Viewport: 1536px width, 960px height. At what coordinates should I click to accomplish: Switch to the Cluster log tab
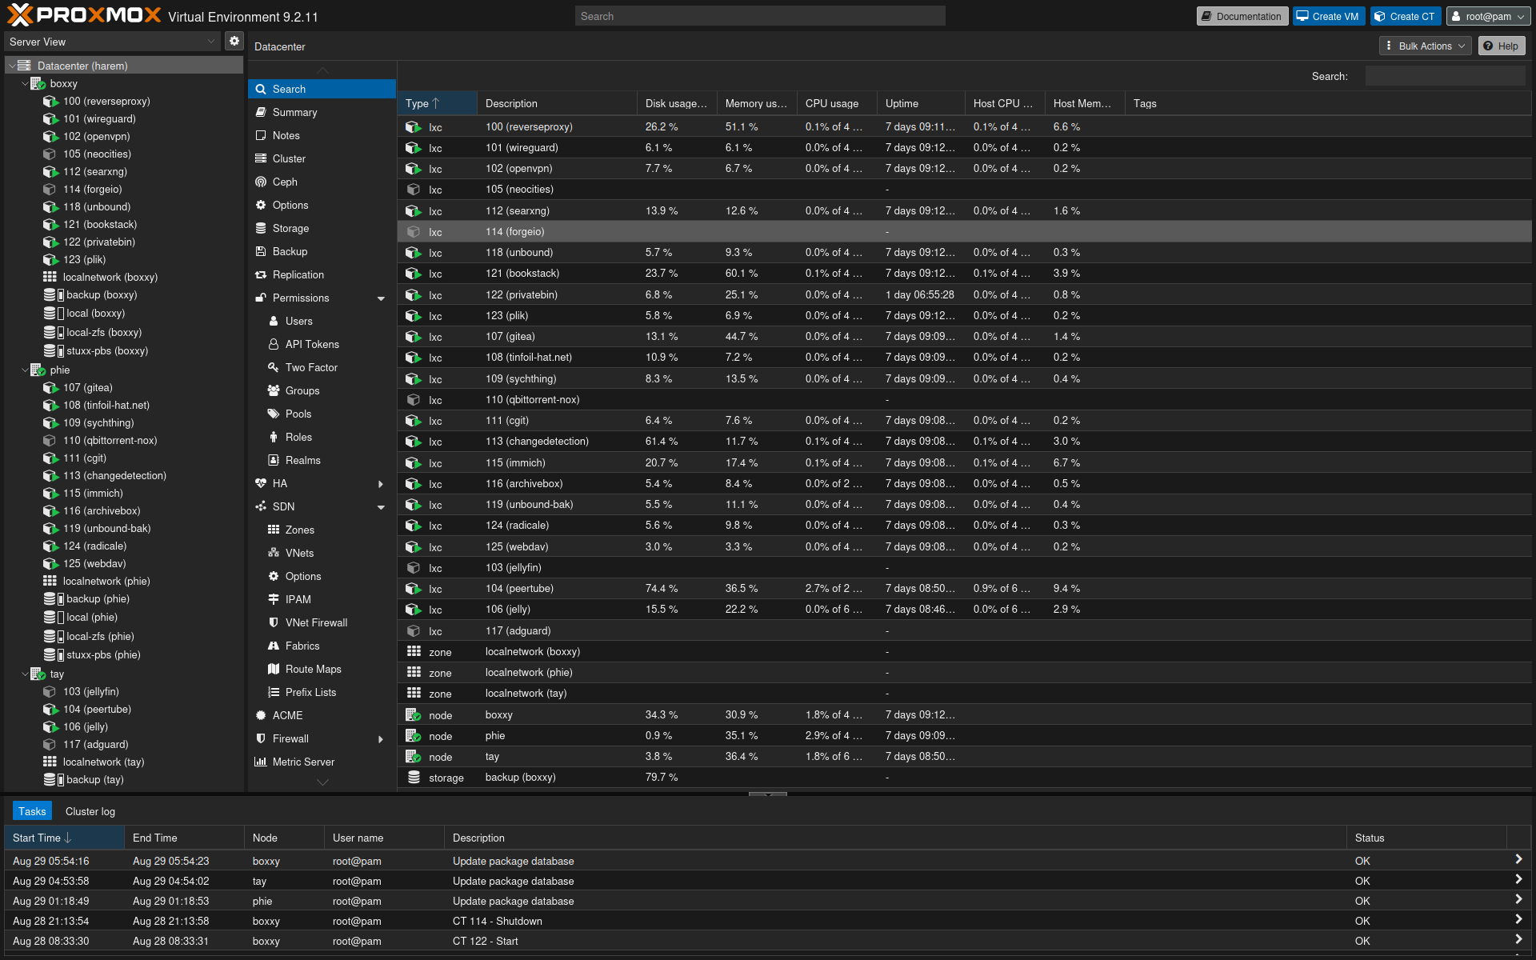click(x=90, y=811)
